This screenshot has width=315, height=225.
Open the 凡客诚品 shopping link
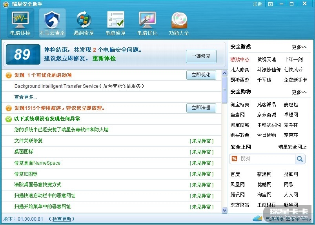pyautogui.click(x=267, y=105)
